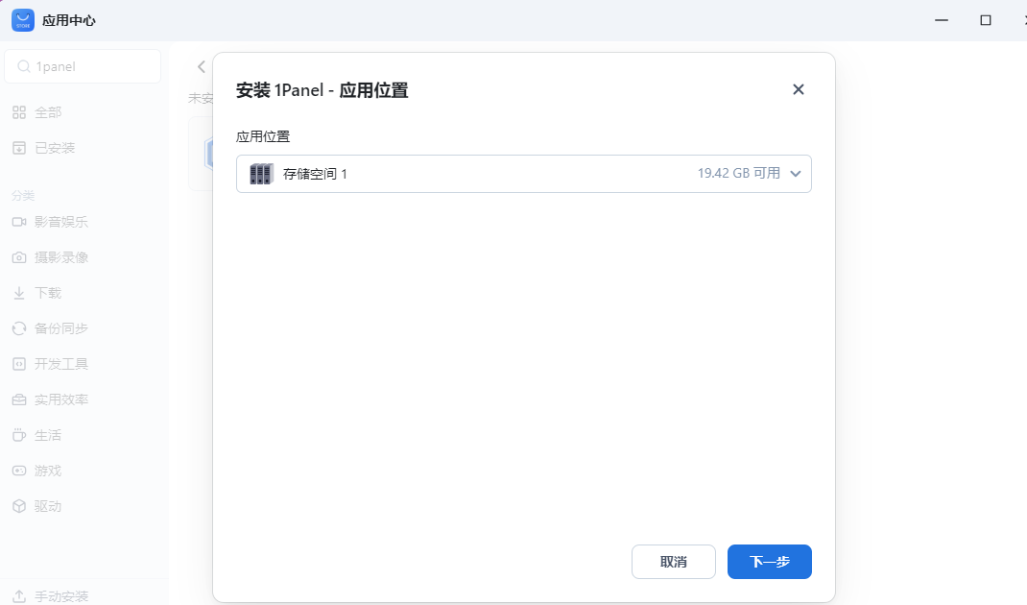1027x605 pixels.
Task: Click the back chevron arrow
Action: click(x=201, y=66)
